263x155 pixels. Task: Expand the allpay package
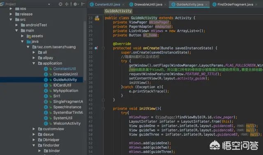34,58
